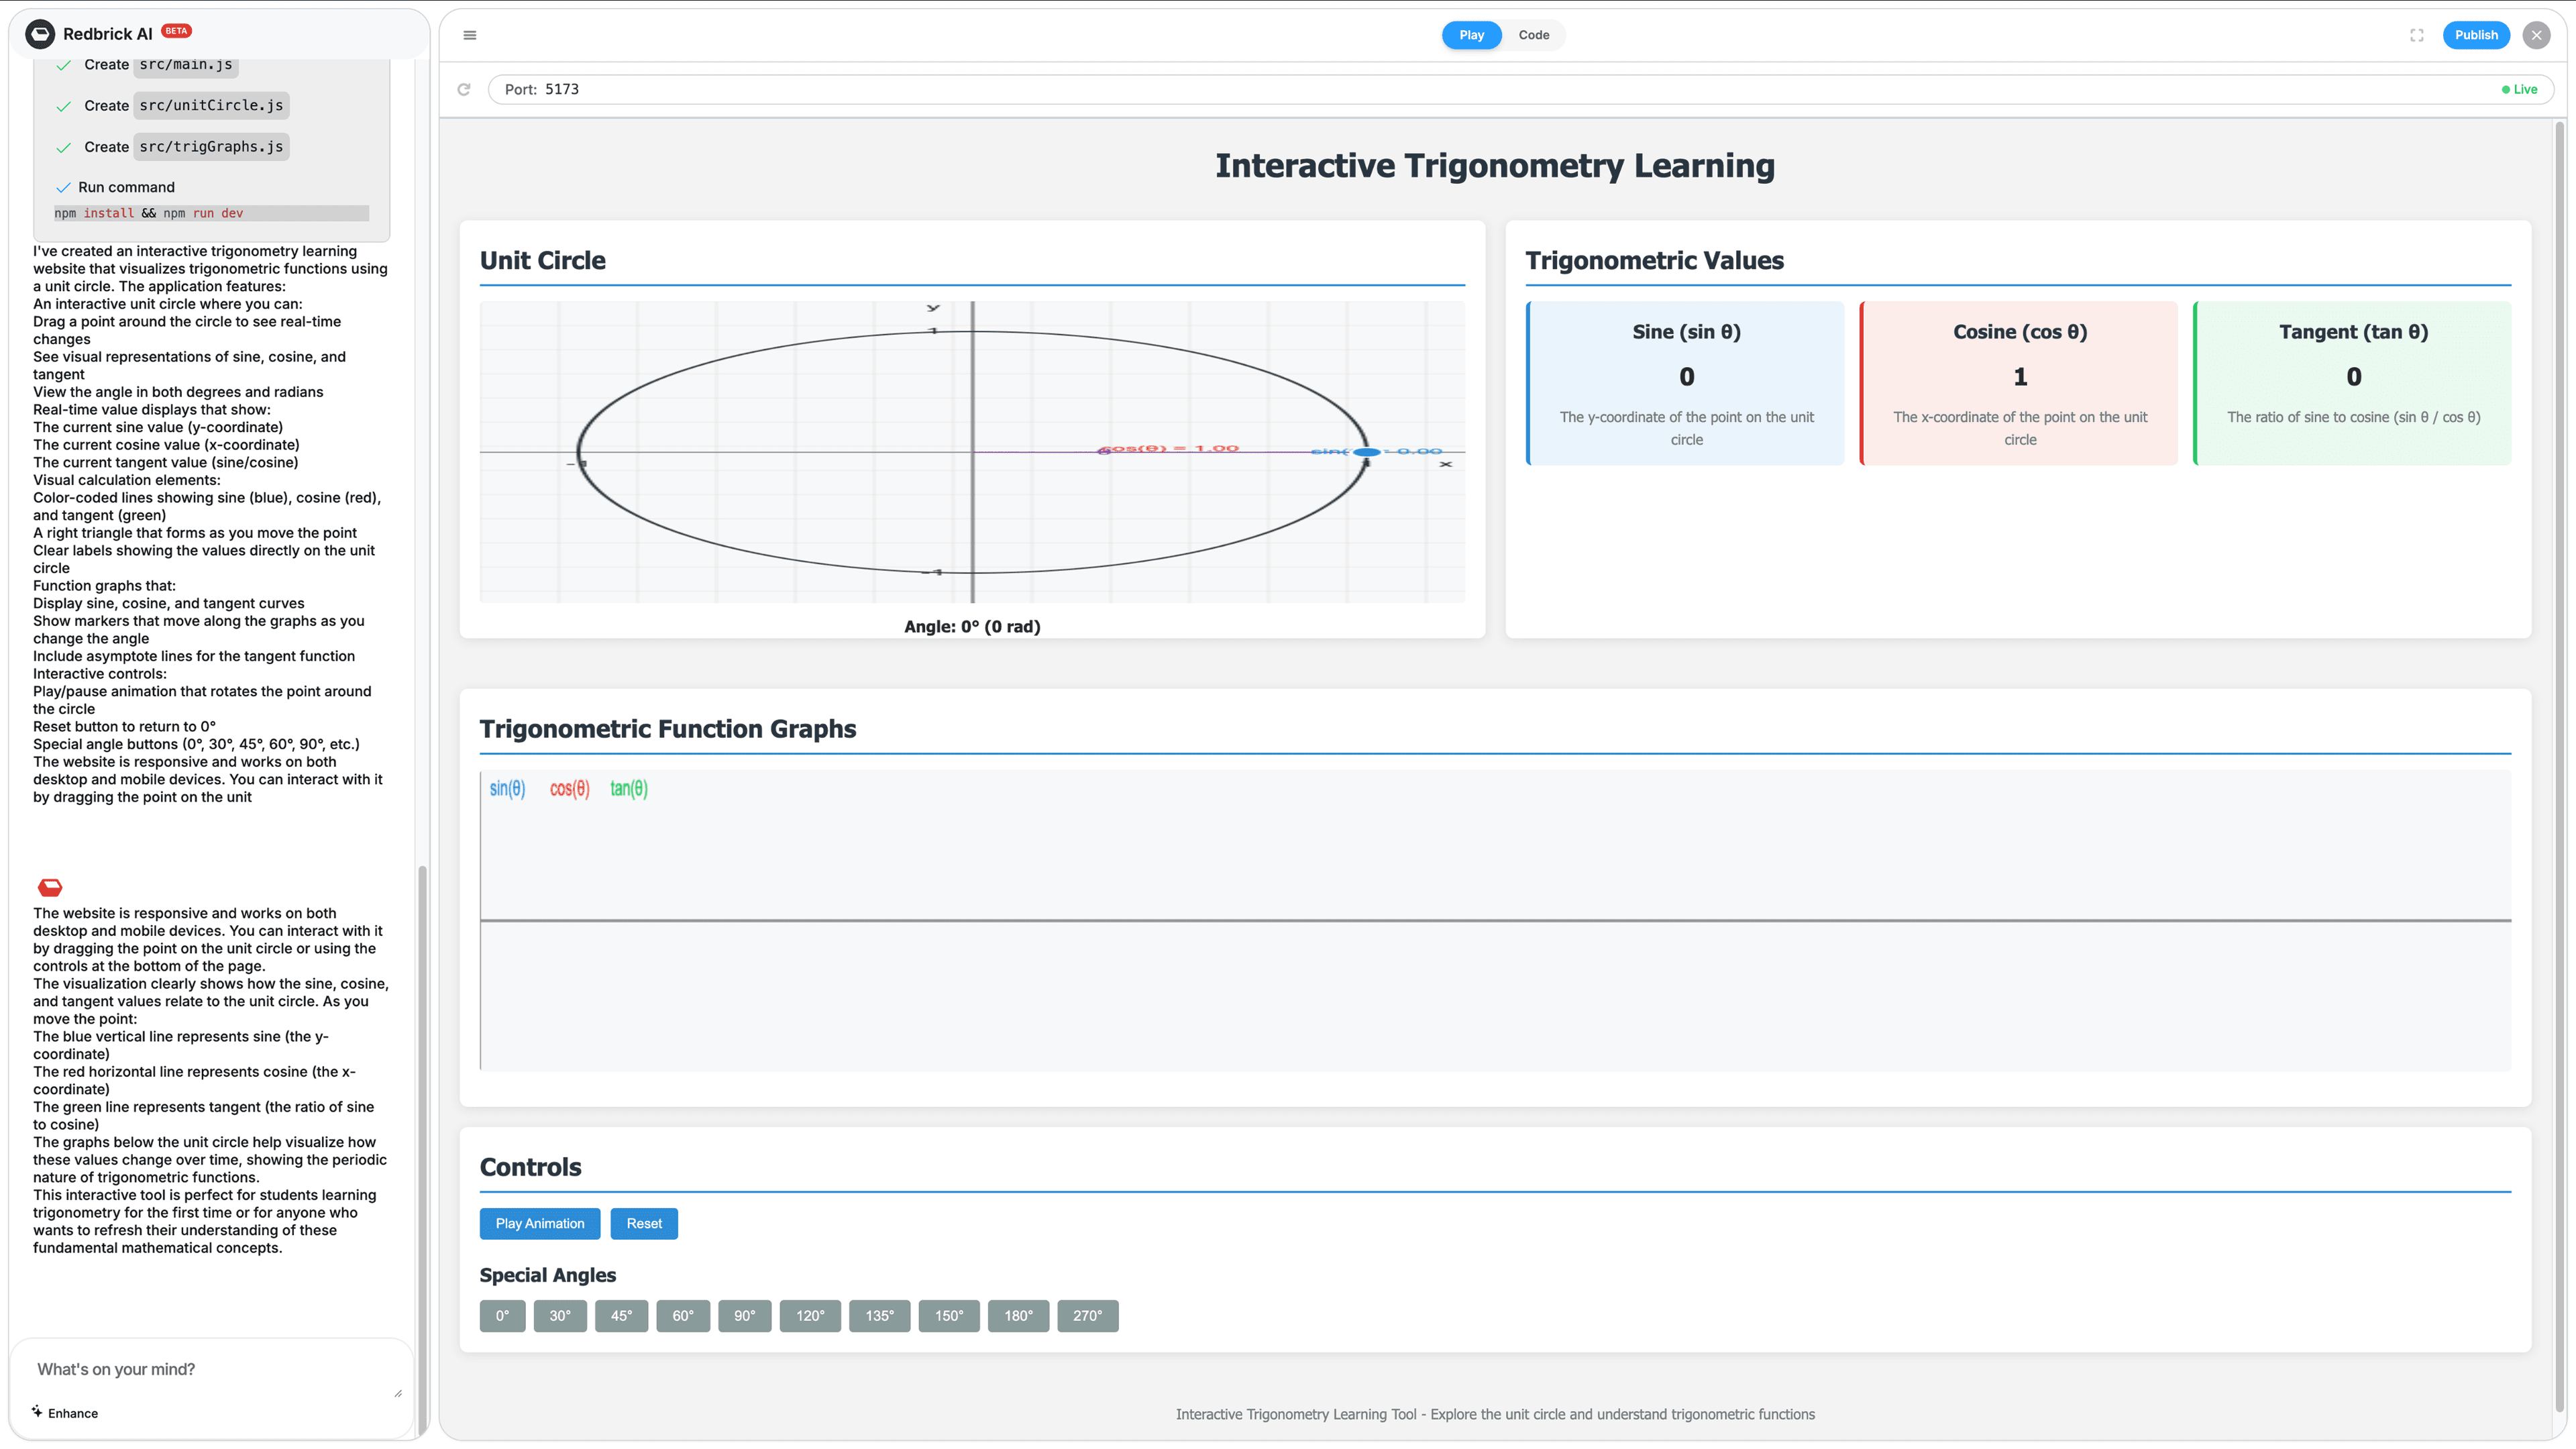Viewport: 2576px width, 1449px height.
Task: Start Play Animation
Action: pyautogui.click(x=540, y=1223)
